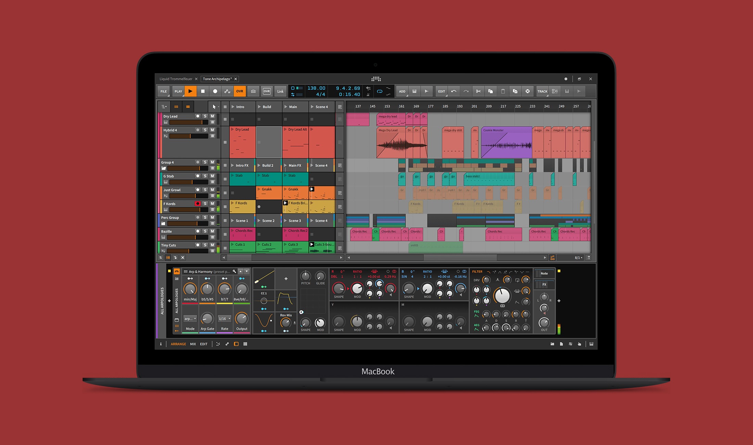The height and width of the screenshot is (445, 753).
Task: Open the 1/16 Rate dropdown
Action: (225, 319)
